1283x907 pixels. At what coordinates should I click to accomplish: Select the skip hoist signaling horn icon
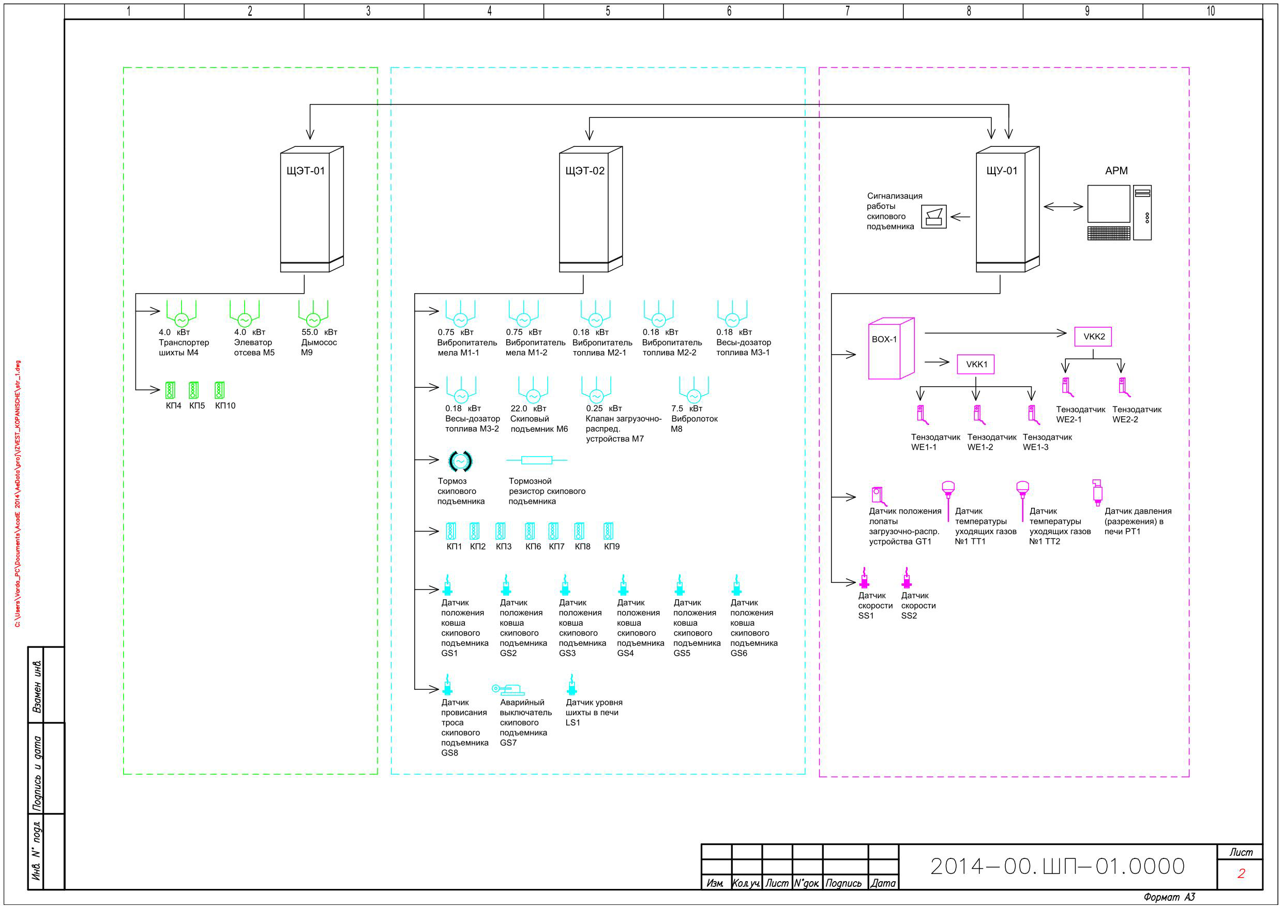click(934, 216)
